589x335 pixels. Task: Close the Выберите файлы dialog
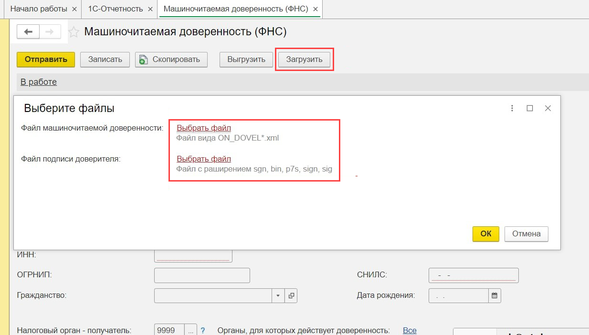pyautogui.click(x=547, y=108)
